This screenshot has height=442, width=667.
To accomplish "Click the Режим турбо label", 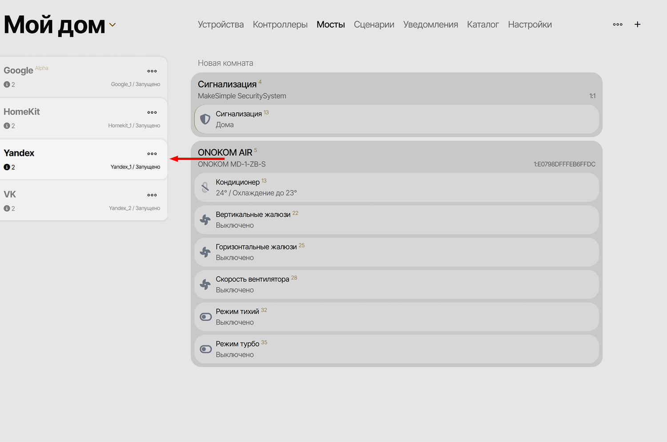I will point(237,344).
